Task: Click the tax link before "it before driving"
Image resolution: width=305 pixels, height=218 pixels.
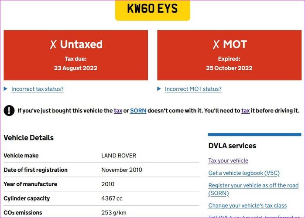Action: [246, 111]
